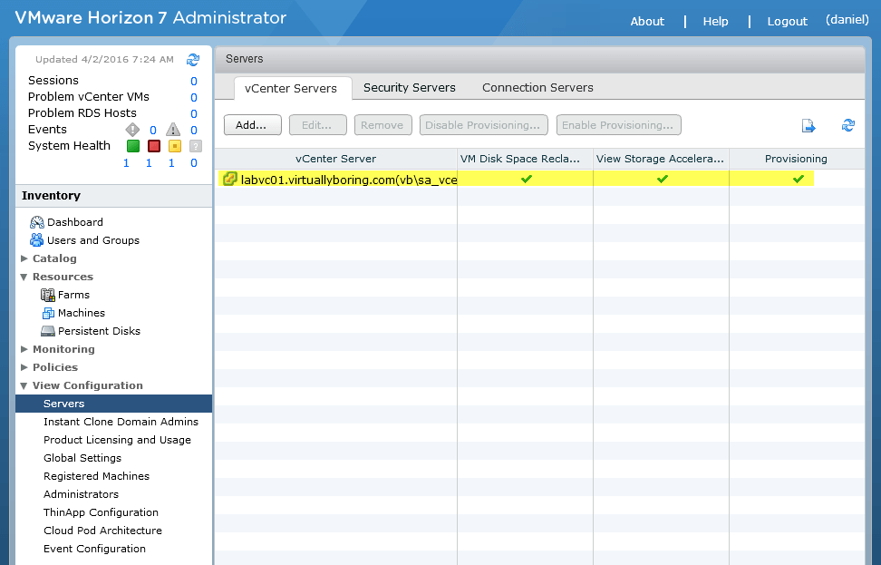Viewport: 881px width, 565px height.
Task: Click Disable Provisioning... button
Action: [483, 125]
